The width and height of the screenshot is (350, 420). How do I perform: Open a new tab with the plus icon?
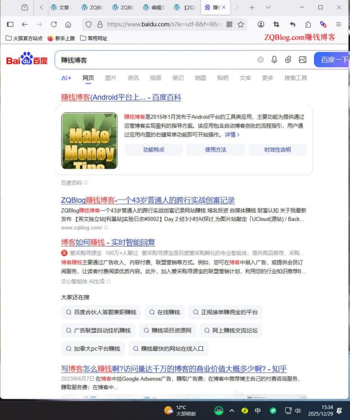(252, 7)
